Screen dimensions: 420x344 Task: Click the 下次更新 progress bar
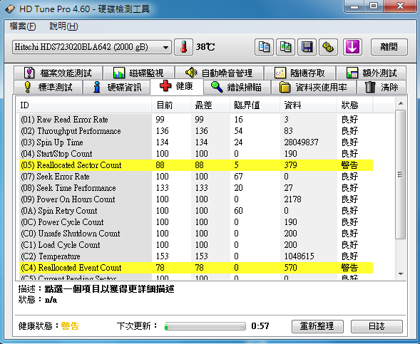click(205, 326)
